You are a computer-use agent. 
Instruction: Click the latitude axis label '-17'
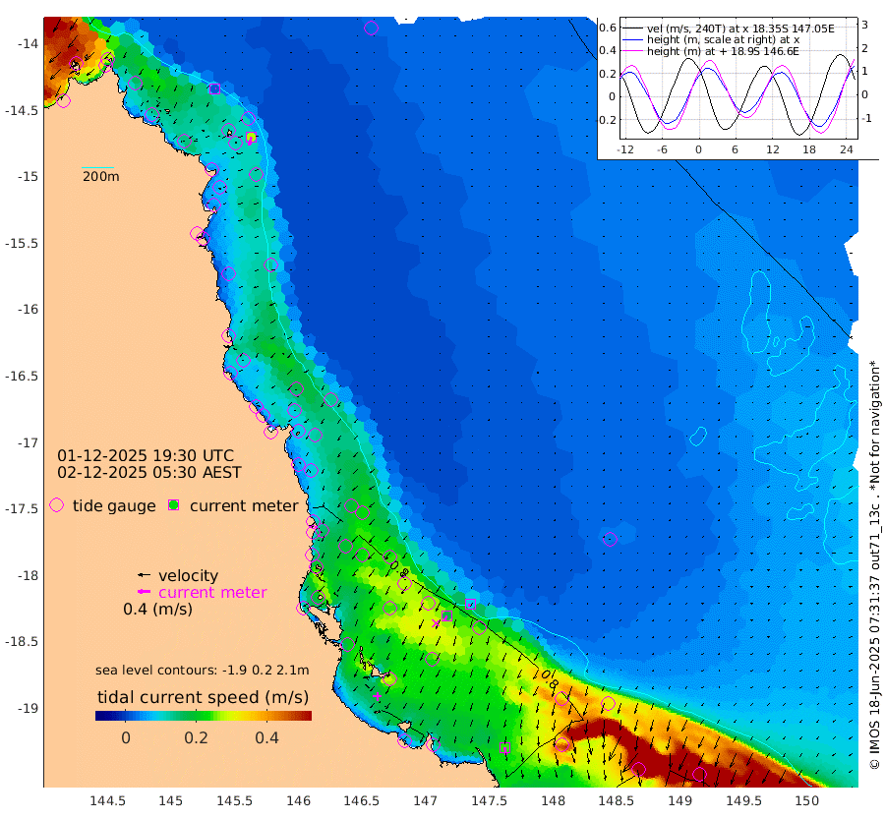(27, 442)
